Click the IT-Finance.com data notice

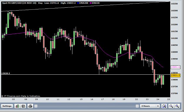click(x=21, y=96)
